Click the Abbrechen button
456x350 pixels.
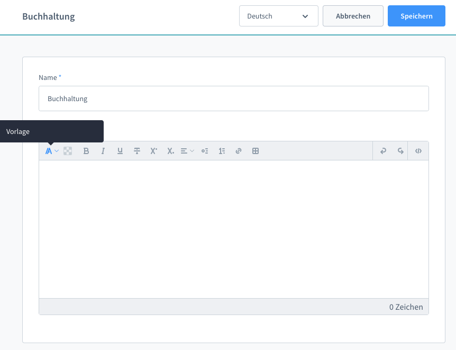(353, 16)
